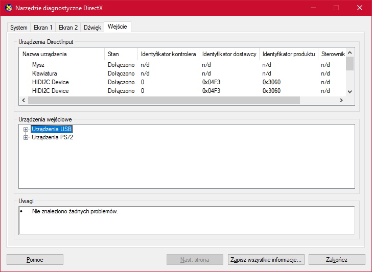Click the device list scroll down arrow
Image resolution: width=372 pixels, height=272 pixels.
click(350, 92)
